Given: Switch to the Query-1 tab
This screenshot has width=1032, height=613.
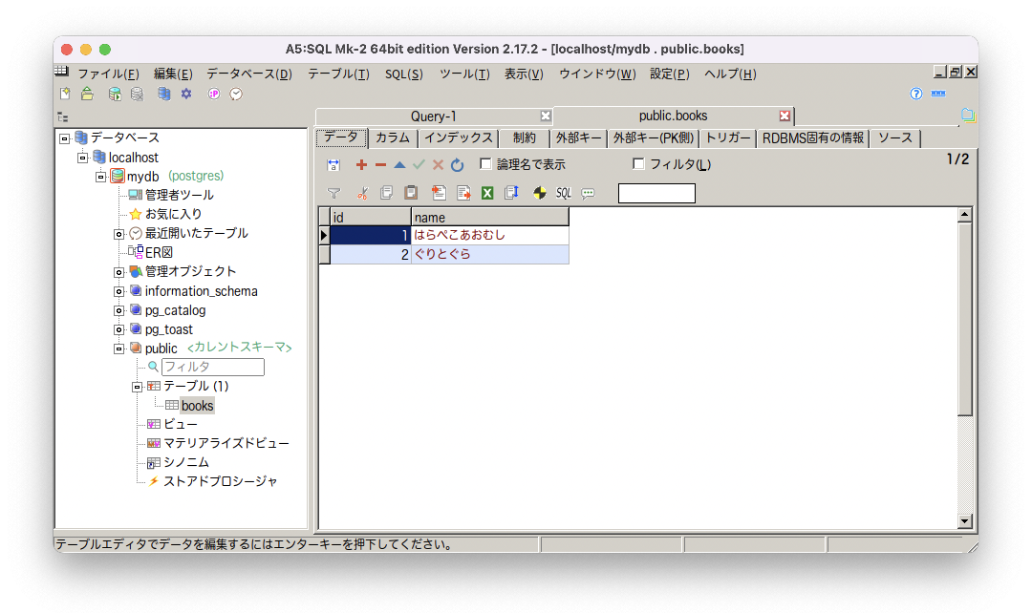Looking at the screenshot, I should point(433,116).
